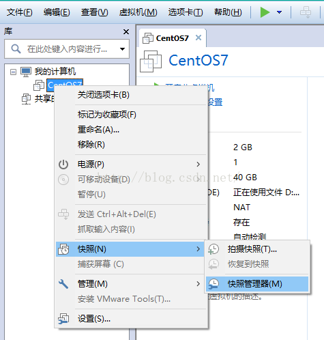The image size is (324, 340).
Task: Select 重命名(A)... from context menu
Action: coord(131,130)
